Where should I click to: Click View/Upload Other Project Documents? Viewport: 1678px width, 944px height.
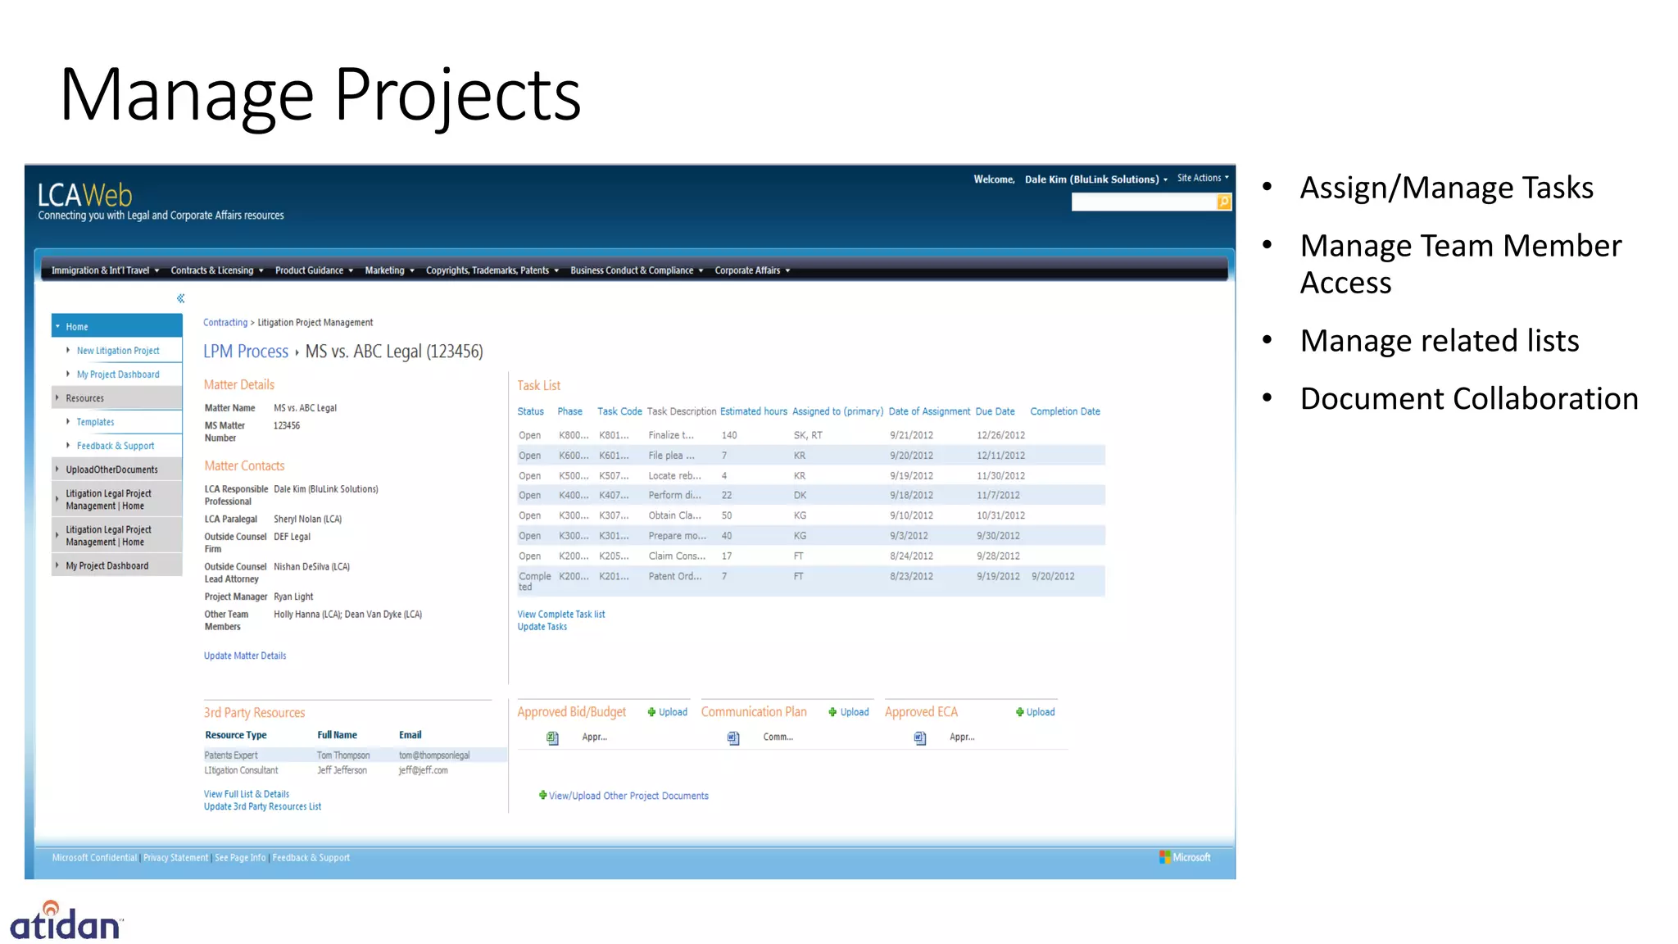coord(624,796)
